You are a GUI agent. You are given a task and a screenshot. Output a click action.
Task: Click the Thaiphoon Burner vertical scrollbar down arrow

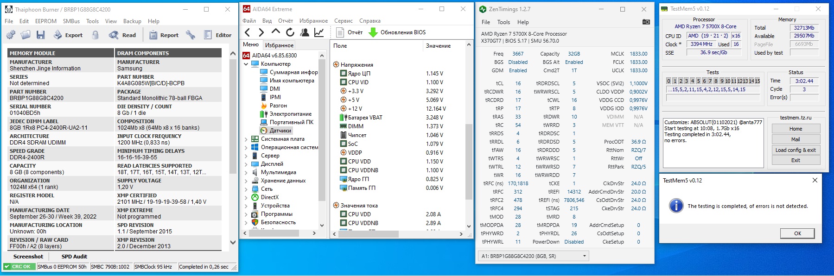coord(233,242)
